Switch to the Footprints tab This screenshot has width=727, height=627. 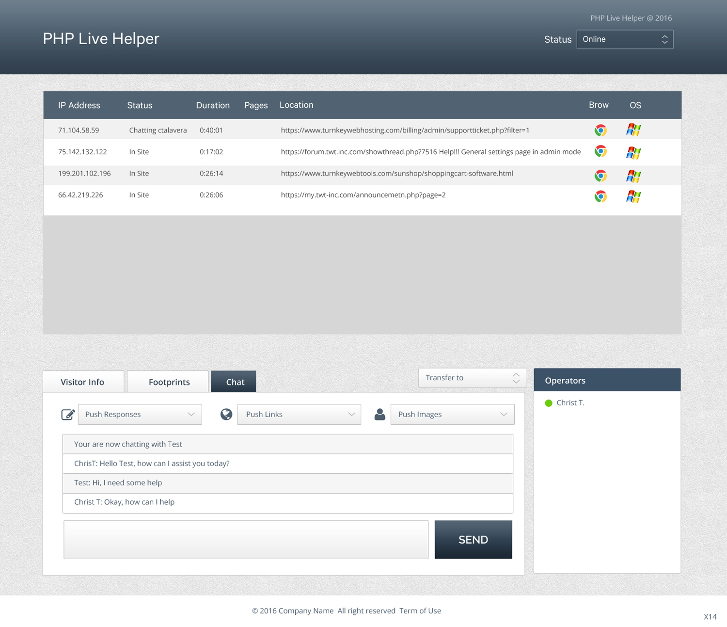pos(169,382)
